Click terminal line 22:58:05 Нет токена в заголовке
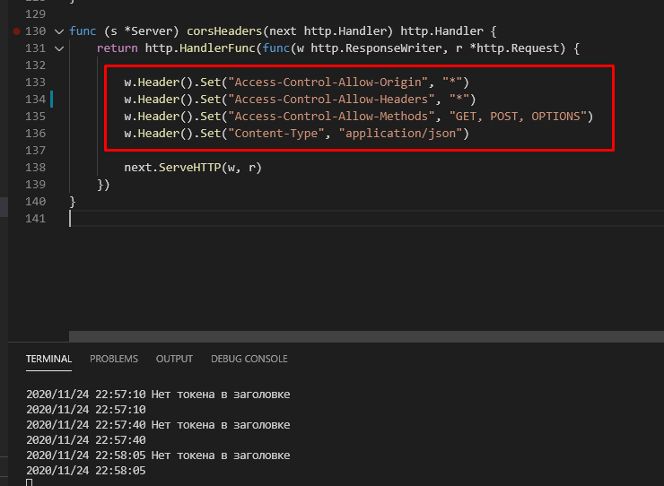 (158, 456)
